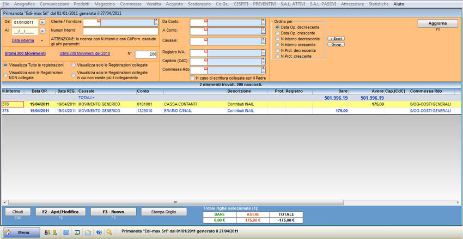Select 'Visualizza solo le Registrazioni collegate' option
The height and width of the screenshot is (239, 463).
pos(74,65)
